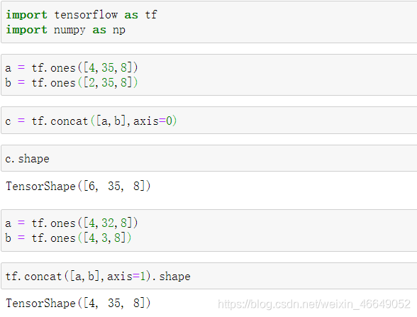Image resolution: width=417 pixels, height=317 pixels.
Task: Click the tf.concat axis=0 code cell
Action: click(x=209, y=121)
